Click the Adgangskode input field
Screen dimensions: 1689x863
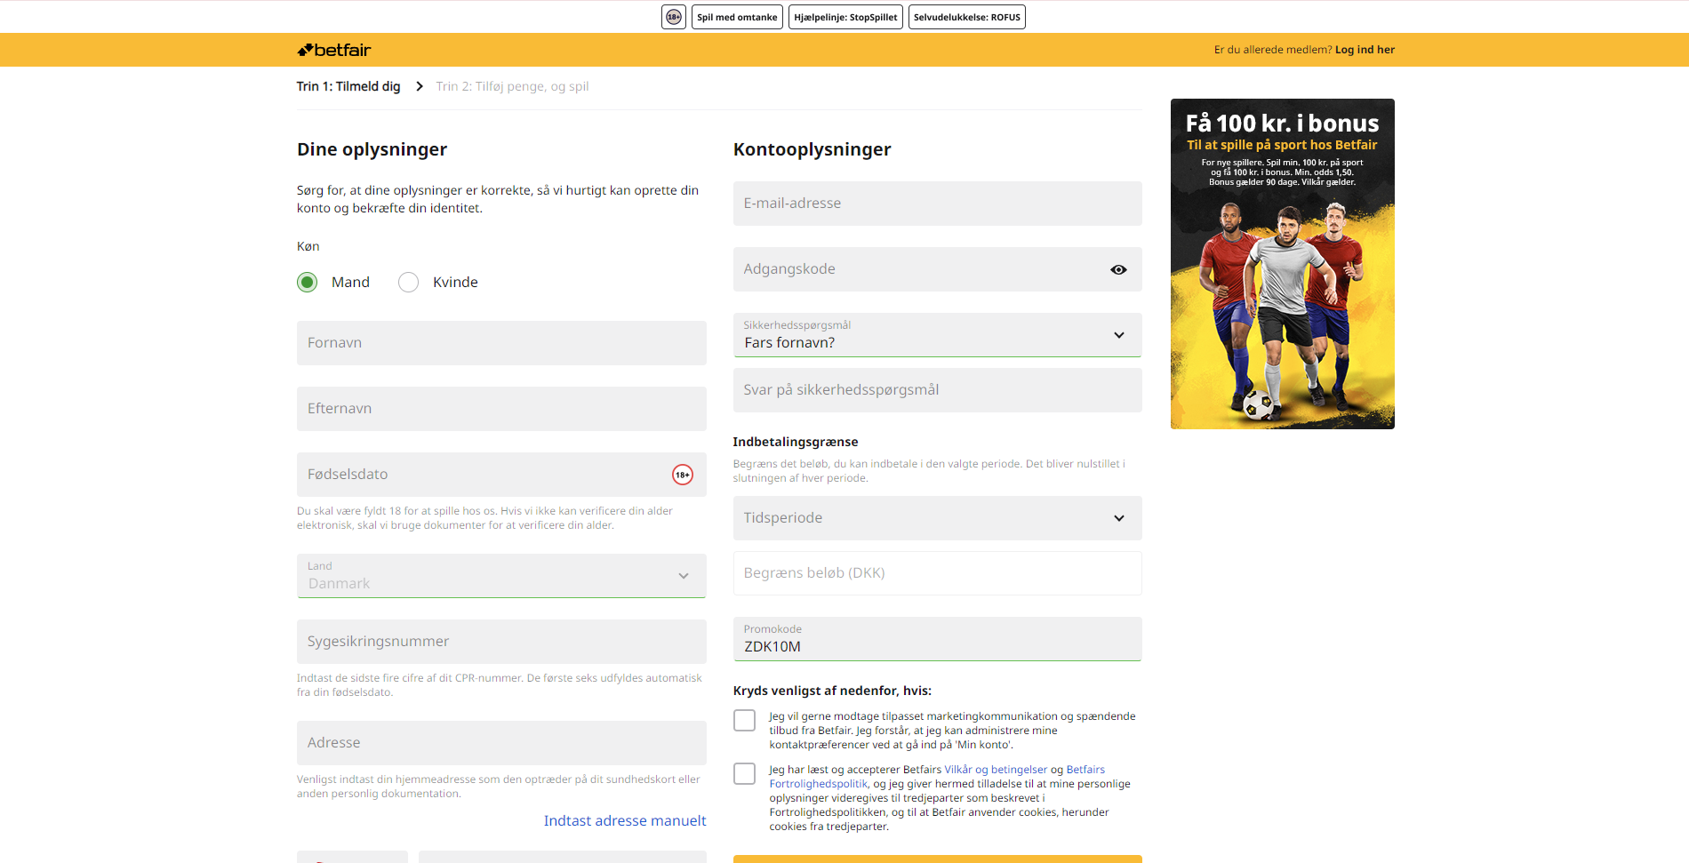pos(937,269)
